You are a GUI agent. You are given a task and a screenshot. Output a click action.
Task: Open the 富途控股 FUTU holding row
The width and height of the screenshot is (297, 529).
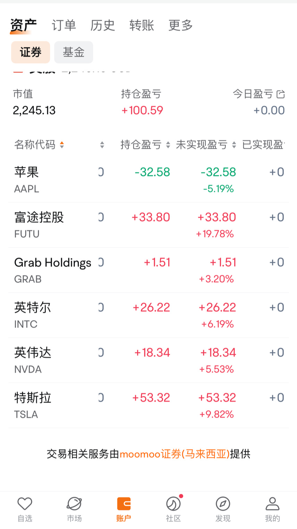pyautogui.click(x=149, y=225)
